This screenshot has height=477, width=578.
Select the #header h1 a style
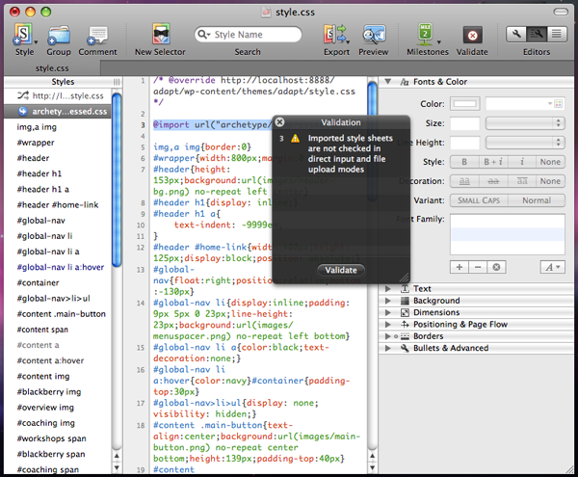pyautogui.click(x=42, y=190)
